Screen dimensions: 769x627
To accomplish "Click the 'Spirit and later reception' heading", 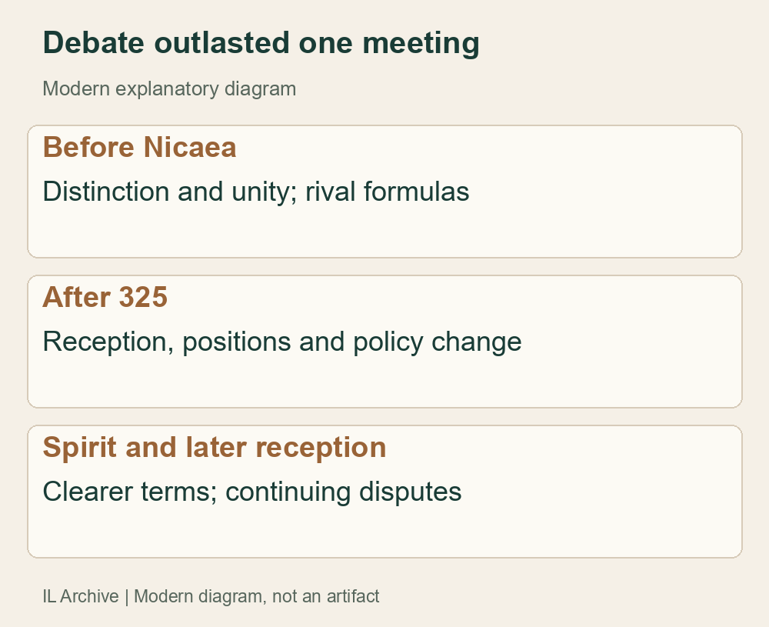I will 215,448.
